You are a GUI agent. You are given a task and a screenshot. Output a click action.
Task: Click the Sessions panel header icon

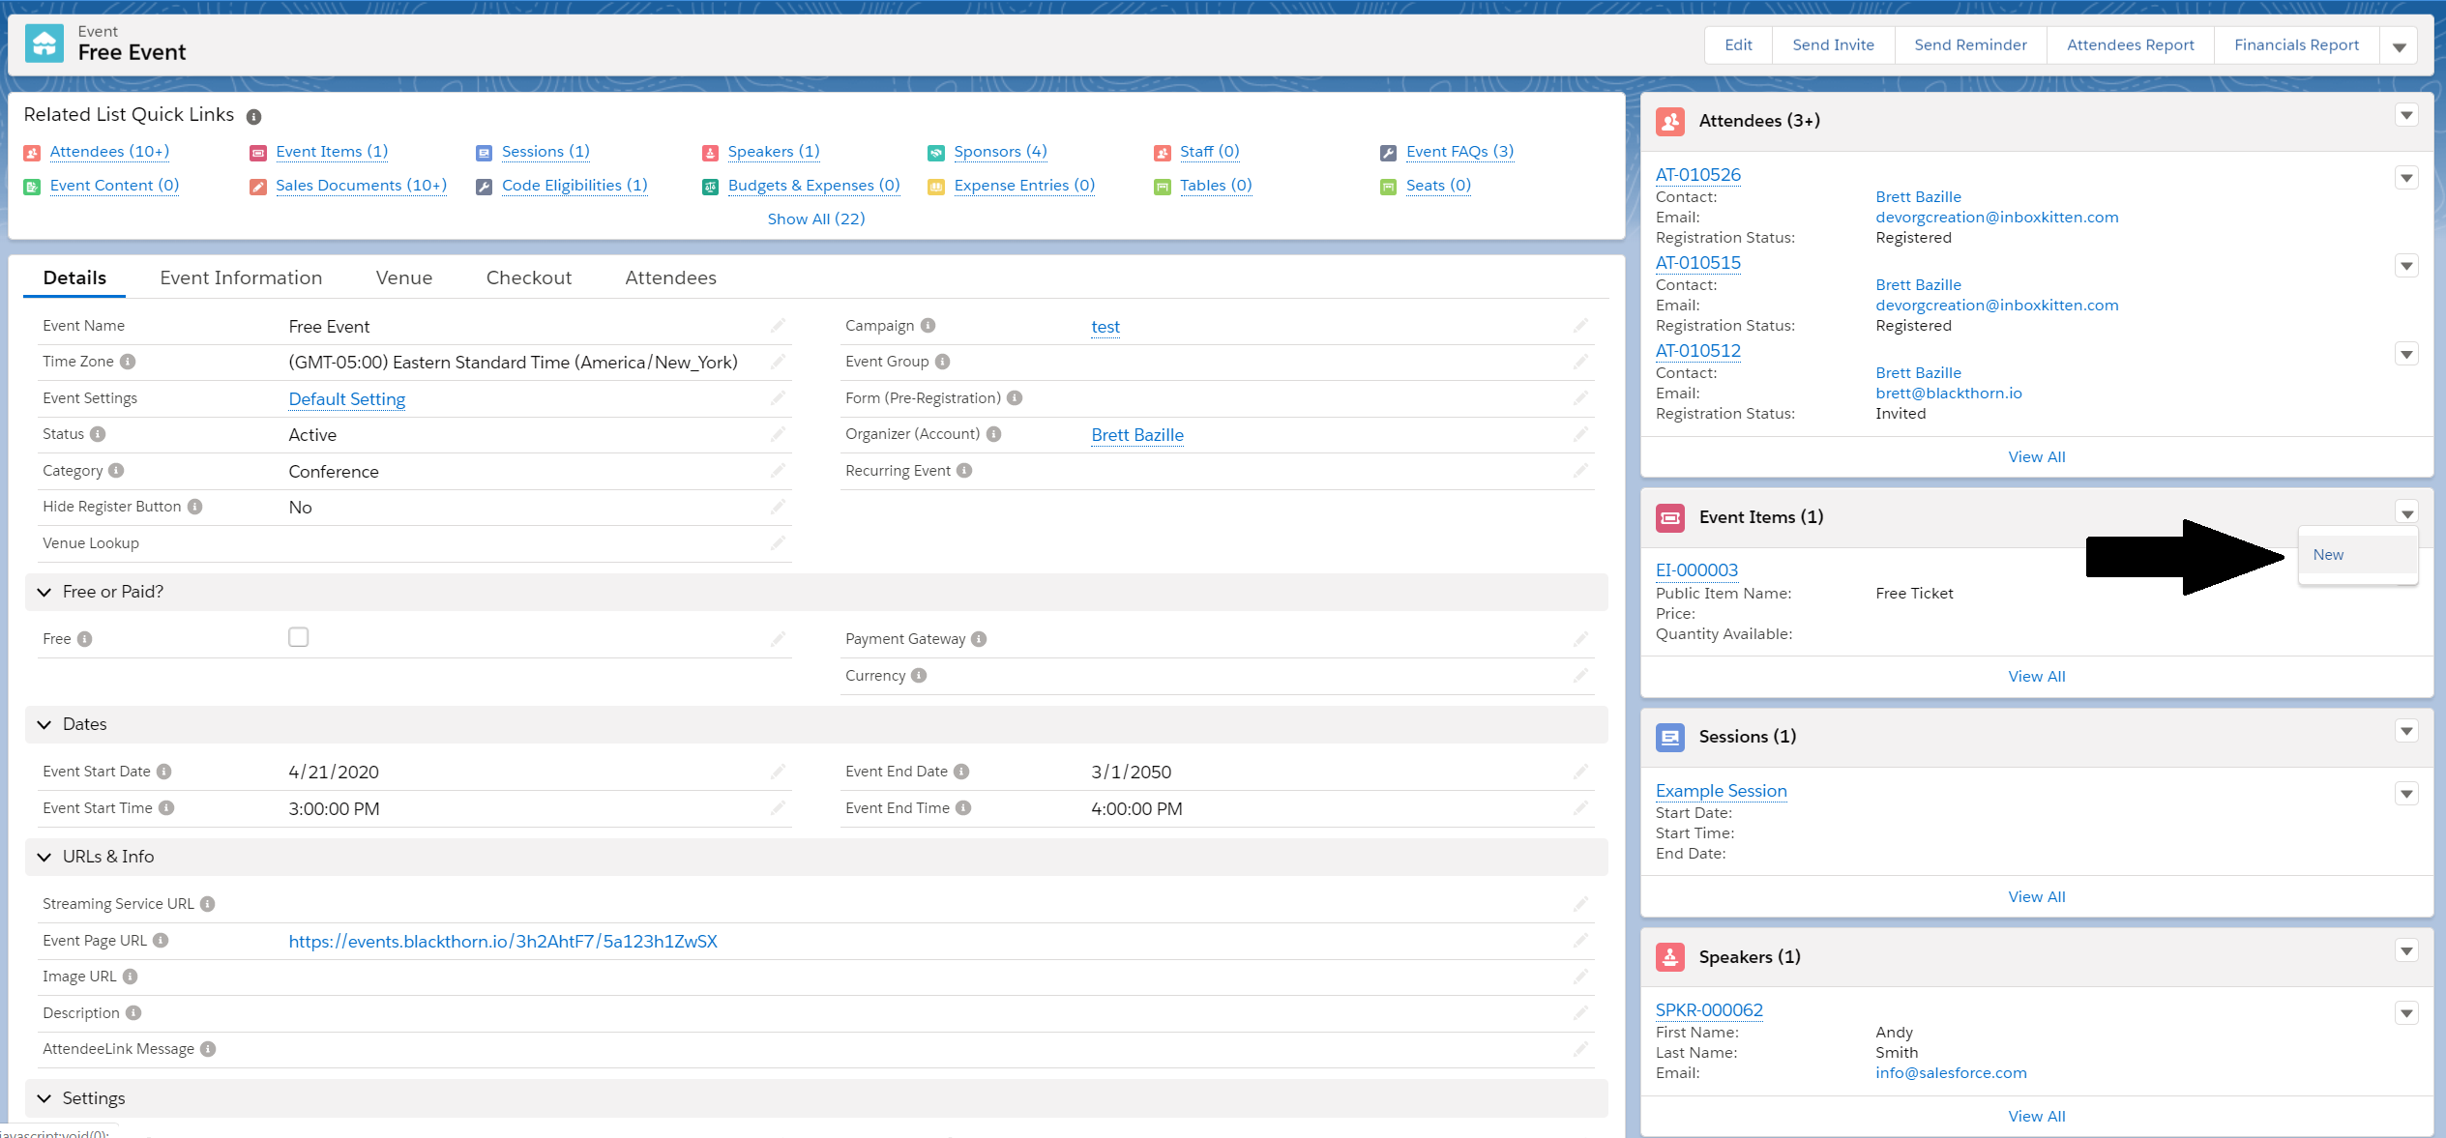tap(1669, 737)
